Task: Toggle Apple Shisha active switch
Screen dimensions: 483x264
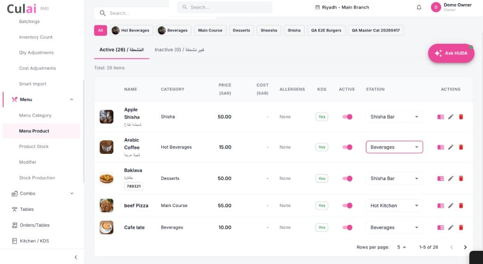Action: pos(347,117)
